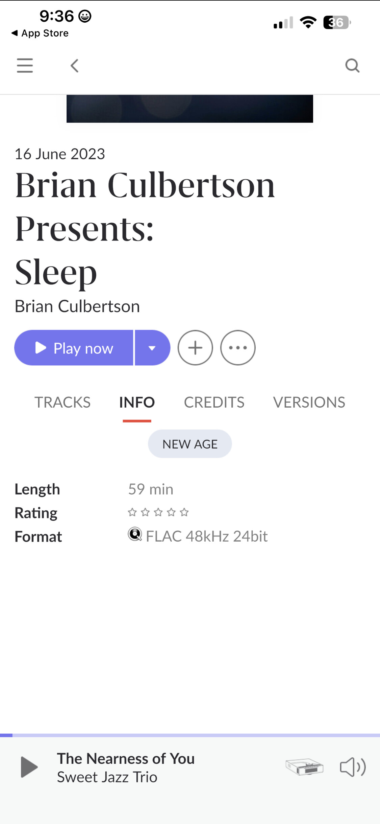Open search with the magnifier icon
The width and height of the screenshot is (380, 824).
pos(352,66)
